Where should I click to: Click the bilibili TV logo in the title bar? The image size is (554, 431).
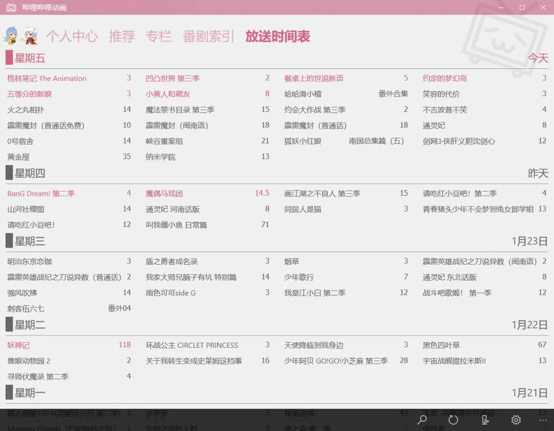[x=11, y=8]
